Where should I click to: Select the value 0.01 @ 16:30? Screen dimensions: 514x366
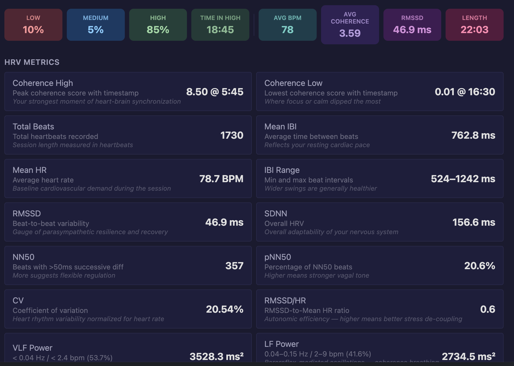(465, 92)
